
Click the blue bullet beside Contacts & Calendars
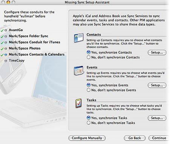point(6,55)
